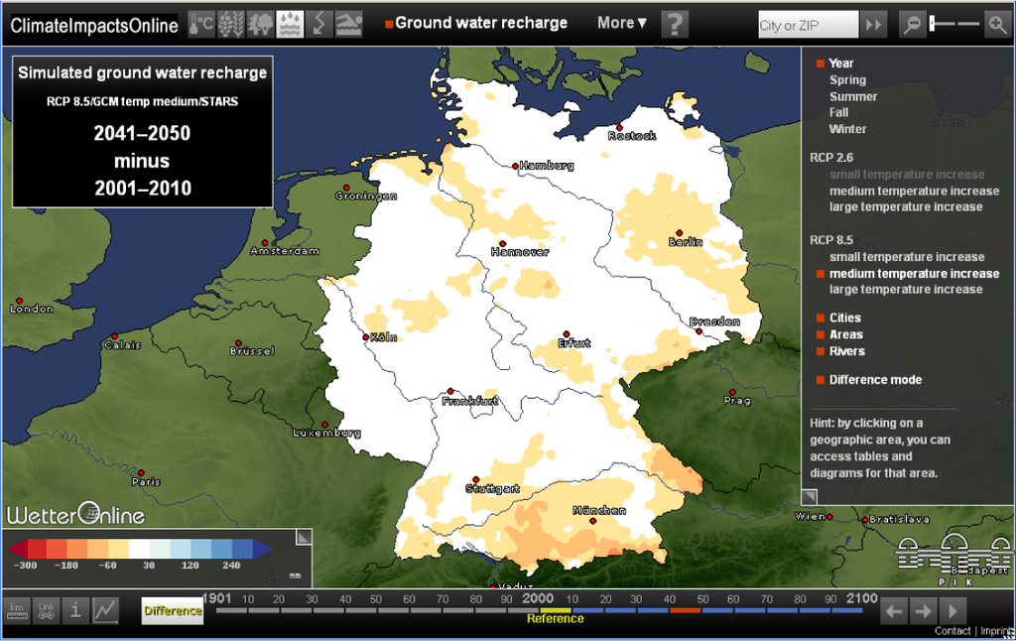Disable Difference mode in the side panel
The width and height of the screenshot is (1016, 641).
click(x=874, y=380)
